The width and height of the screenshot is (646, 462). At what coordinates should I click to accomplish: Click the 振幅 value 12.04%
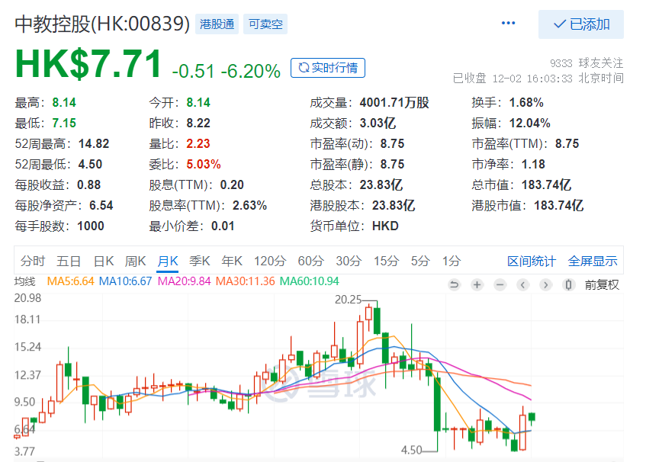[x=530, y=123]
